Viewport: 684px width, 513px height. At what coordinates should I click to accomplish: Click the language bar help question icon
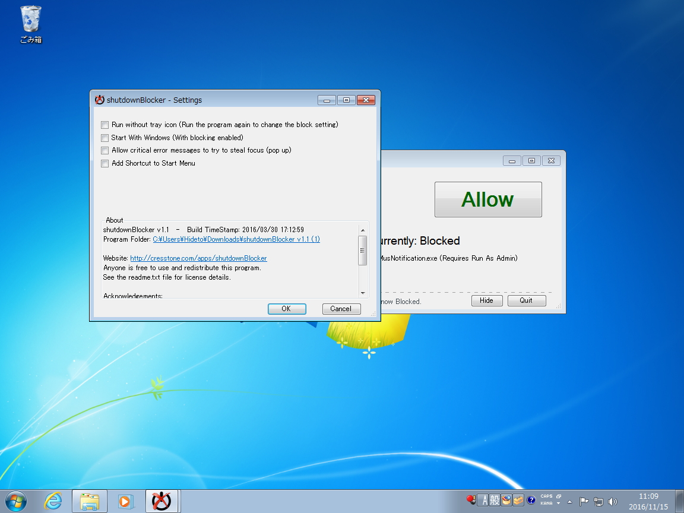point(531,500)
